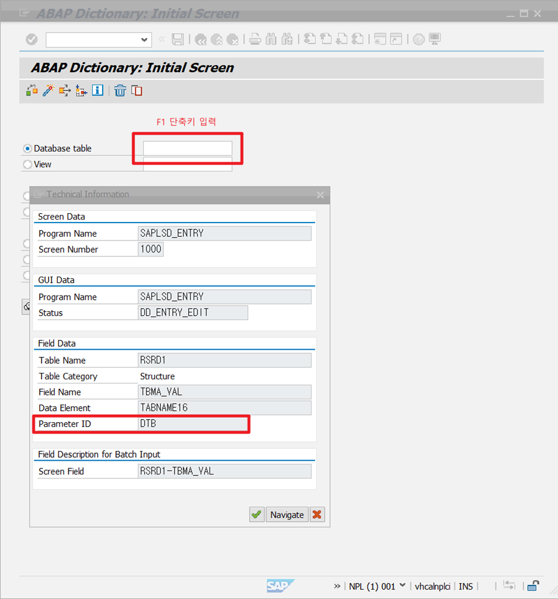This screenshot has height=599, width=558.
Task: Click the blue Information icon
Action: [x=97, y=91]
